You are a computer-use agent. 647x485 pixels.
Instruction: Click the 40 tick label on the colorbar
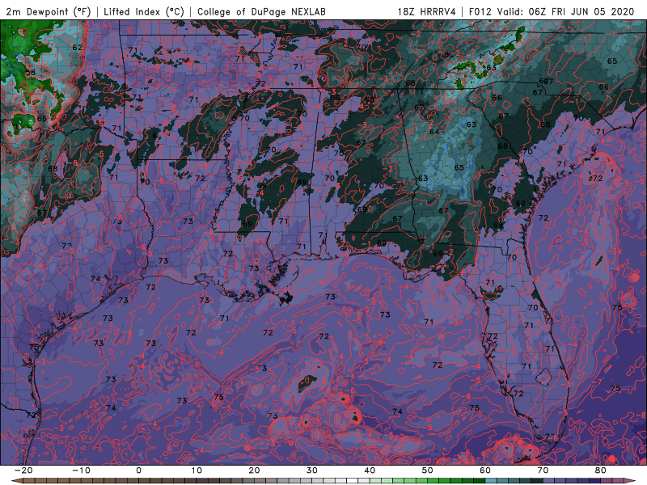tap(370, 470)
